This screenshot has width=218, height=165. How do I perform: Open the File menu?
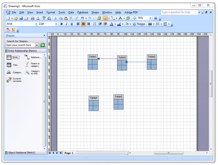(x=14, y=12)
